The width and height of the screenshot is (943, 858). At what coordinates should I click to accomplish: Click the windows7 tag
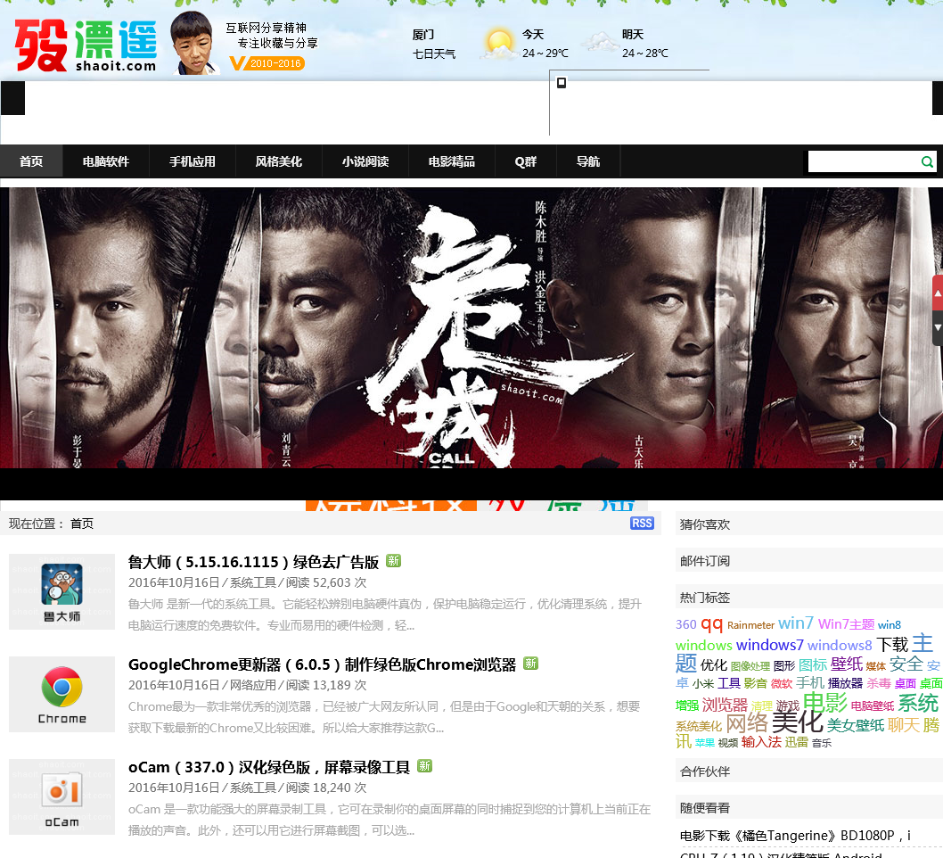coord(770,645)
